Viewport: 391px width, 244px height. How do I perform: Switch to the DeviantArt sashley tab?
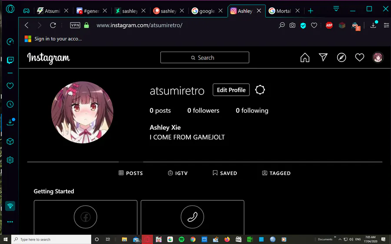point(126,11)
